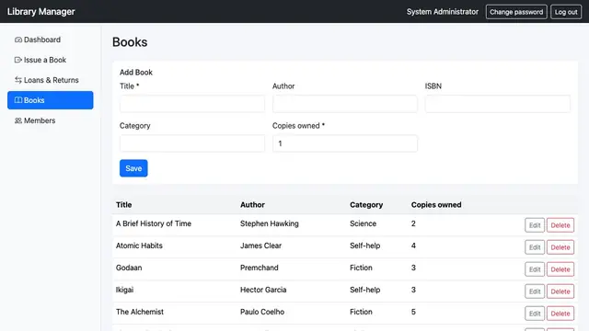Image resolution: width=589 pixels, height=331 pixels.
Task: Delete the Atomic Habits entry
Action: coord(560,247)
